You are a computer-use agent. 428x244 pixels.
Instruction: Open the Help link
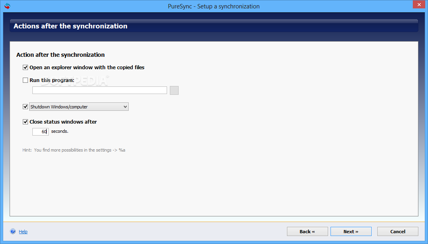[x=23, y=232]
